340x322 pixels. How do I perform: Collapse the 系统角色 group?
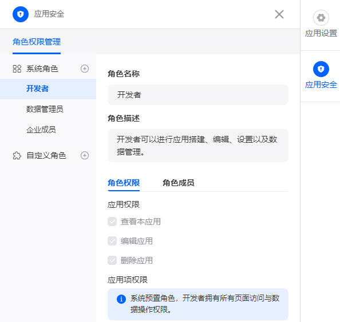click(42, 69)
